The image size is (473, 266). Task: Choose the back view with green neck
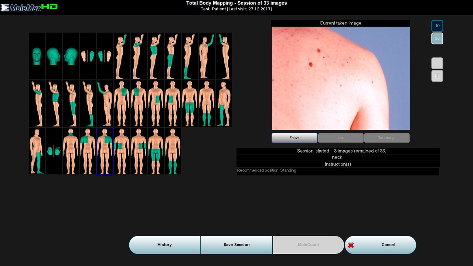tap(71, 151)
